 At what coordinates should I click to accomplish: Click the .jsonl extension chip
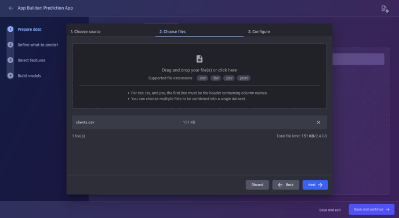click(244, 78)
